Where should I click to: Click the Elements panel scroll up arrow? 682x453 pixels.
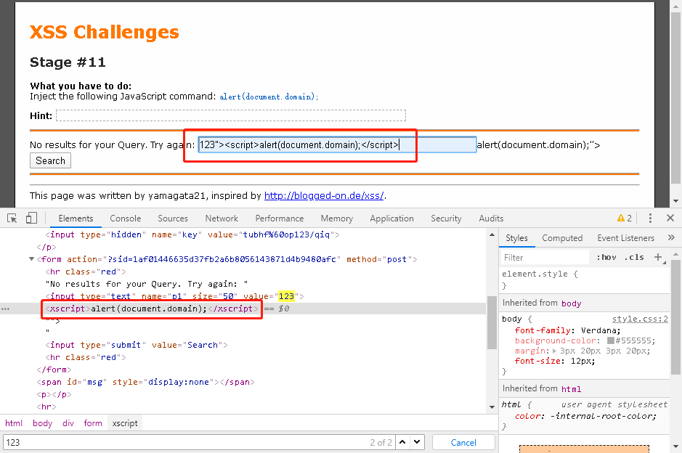[492, 235]
